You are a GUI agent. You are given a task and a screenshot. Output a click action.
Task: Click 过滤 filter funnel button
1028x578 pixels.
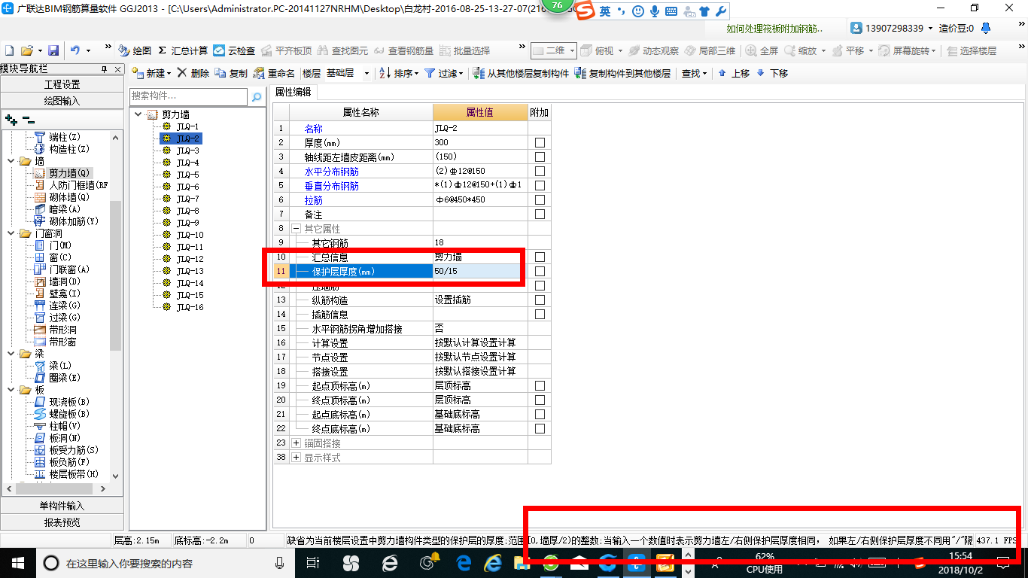tap(443, 73)
